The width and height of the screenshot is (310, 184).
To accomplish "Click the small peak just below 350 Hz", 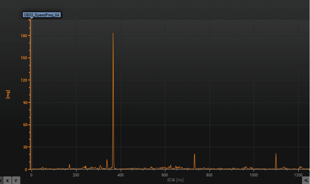I will (x=107, y=160).
